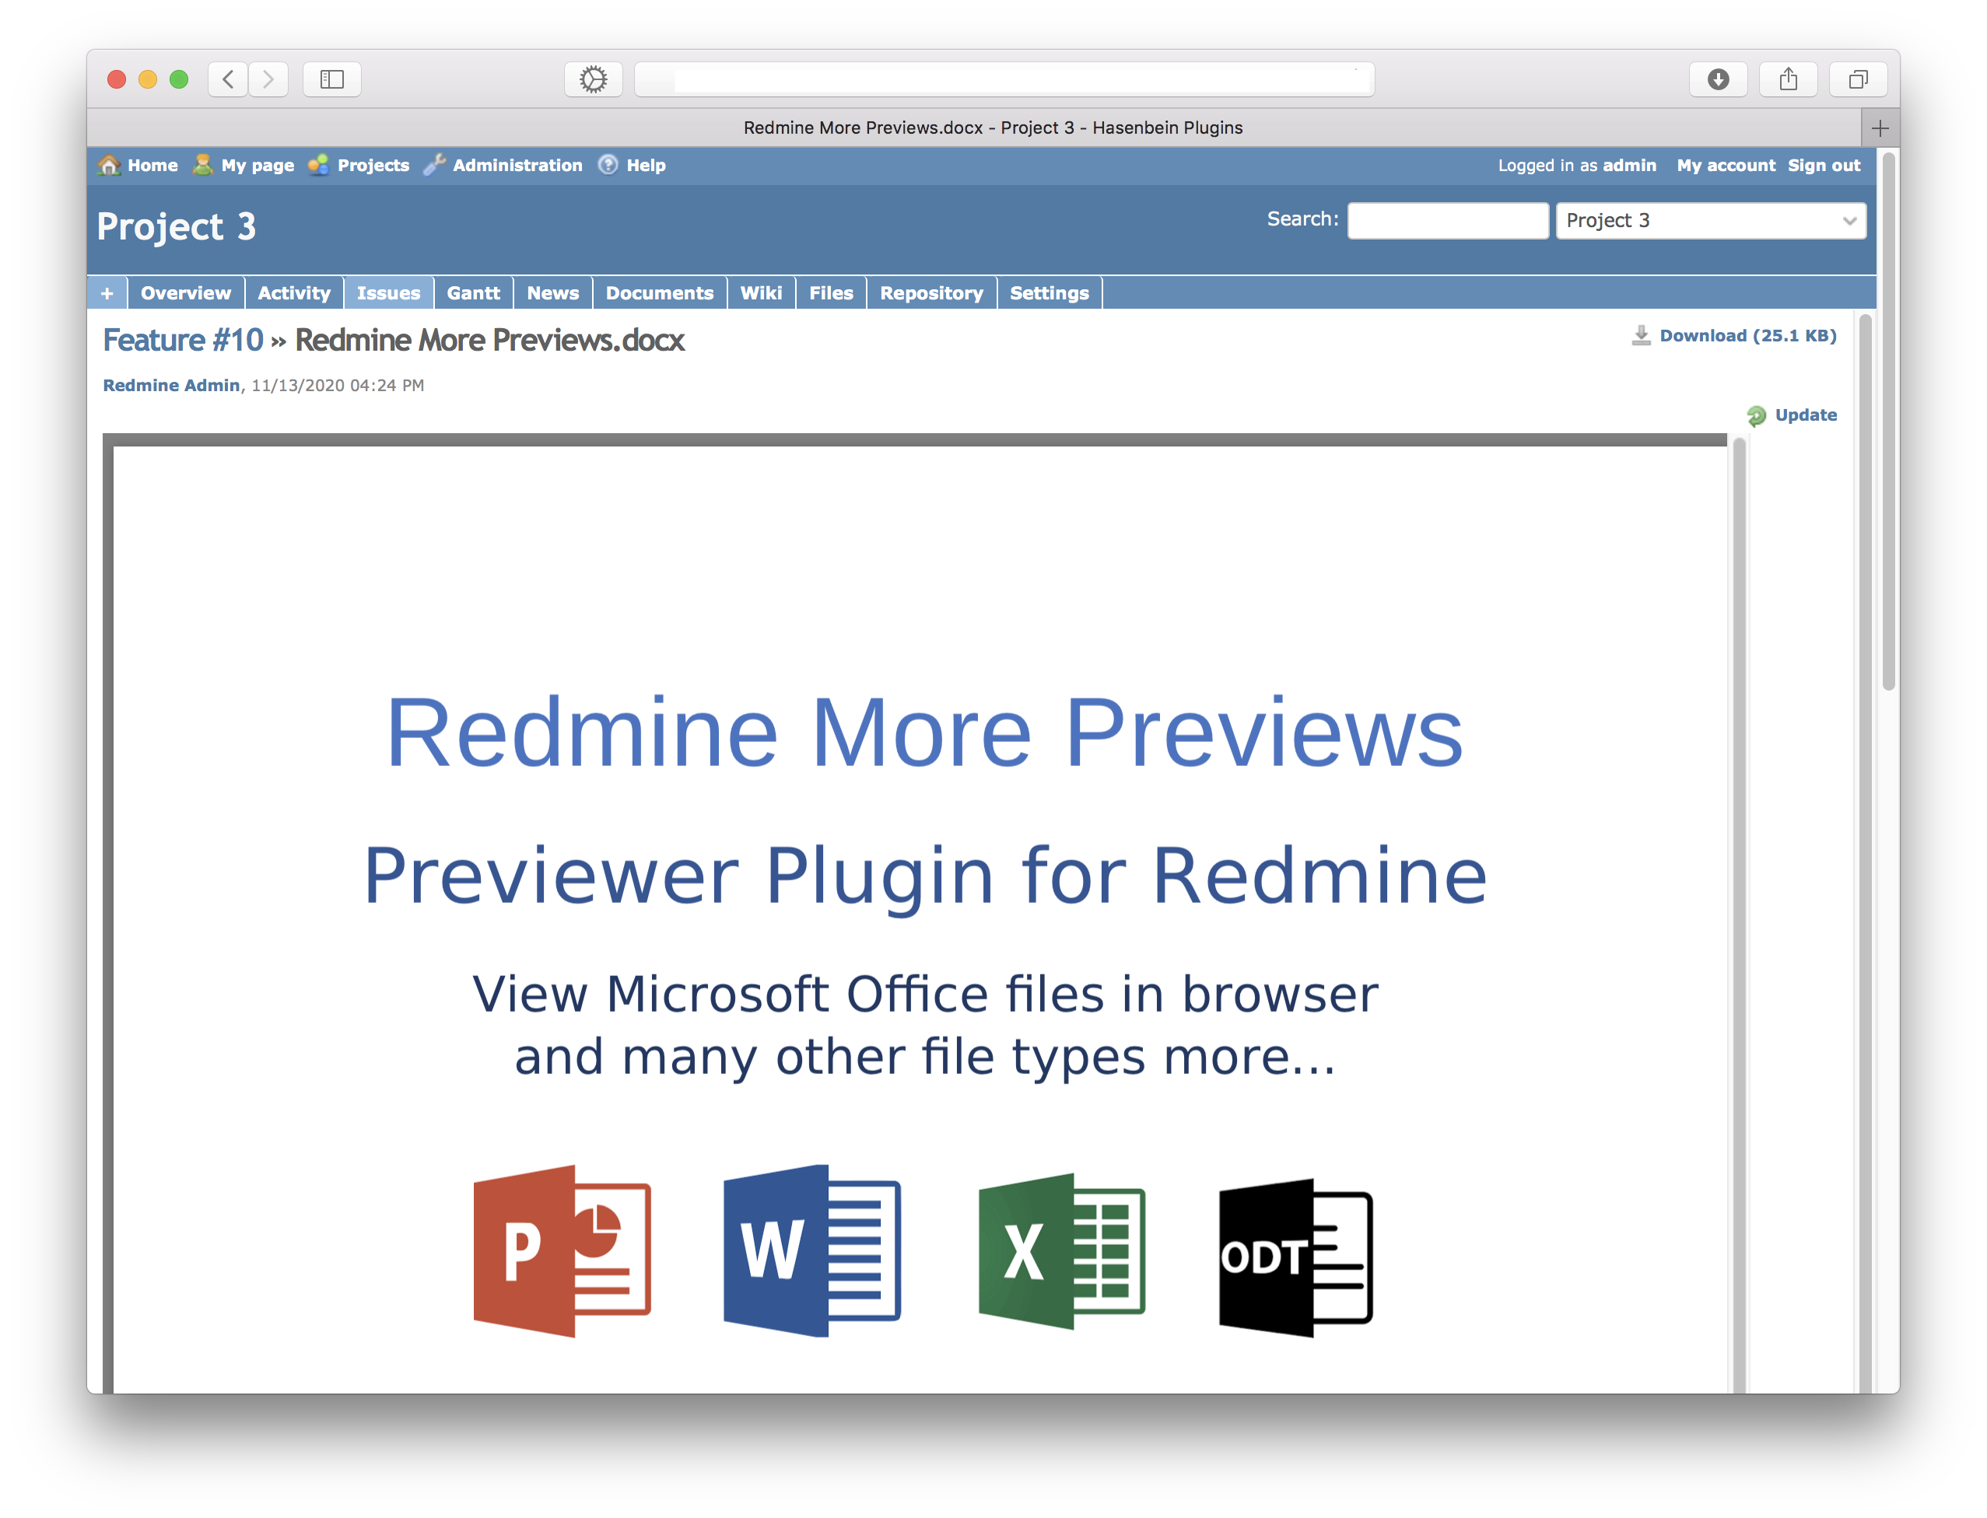Open the News tab
1987x1518 pixels.
(x=552, y=292)
